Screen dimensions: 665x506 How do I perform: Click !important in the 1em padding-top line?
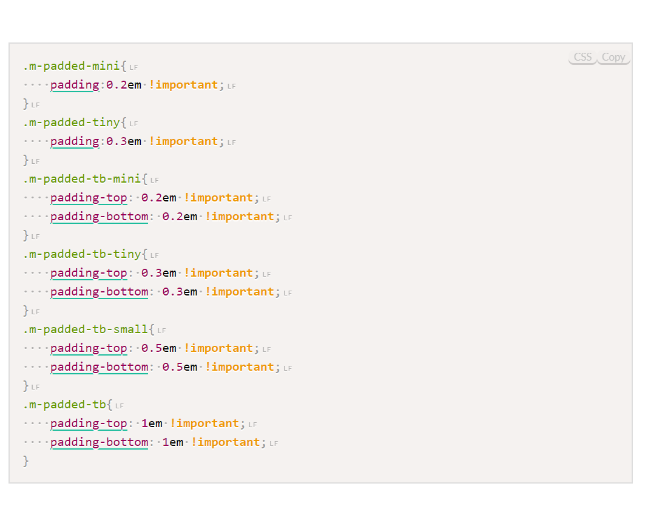pos(204,423)
